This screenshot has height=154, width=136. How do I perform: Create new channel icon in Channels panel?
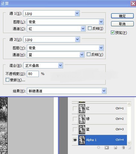(115, 147)
